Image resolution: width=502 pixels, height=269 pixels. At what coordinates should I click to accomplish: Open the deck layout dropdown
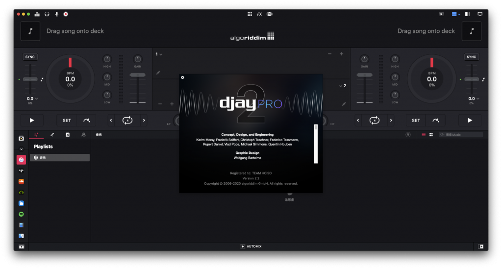(x=456, y=14)
